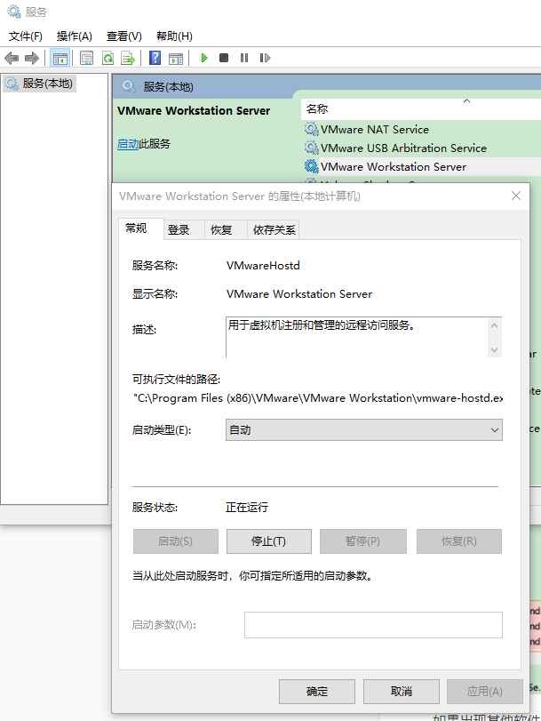Close the properties dialog with X
The width and height of the screenshot is (541, 721).
pyautogui.click(x=516, y=196)
